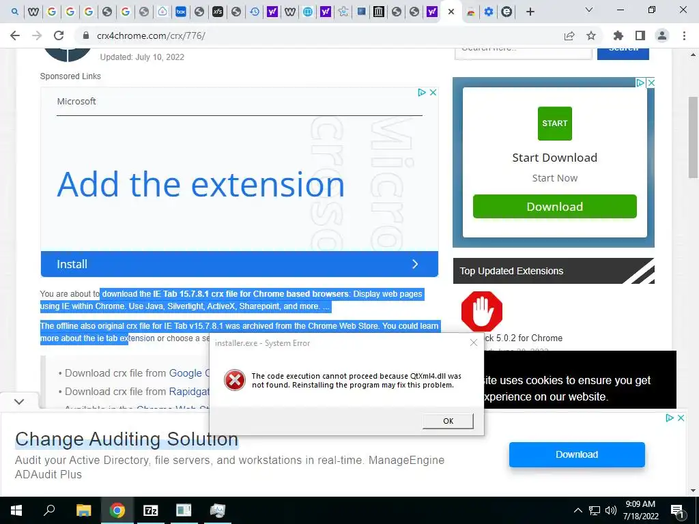Click the green Download button in sidebar ad
This screenshot has width=699, height=524.
coord(554,206)
